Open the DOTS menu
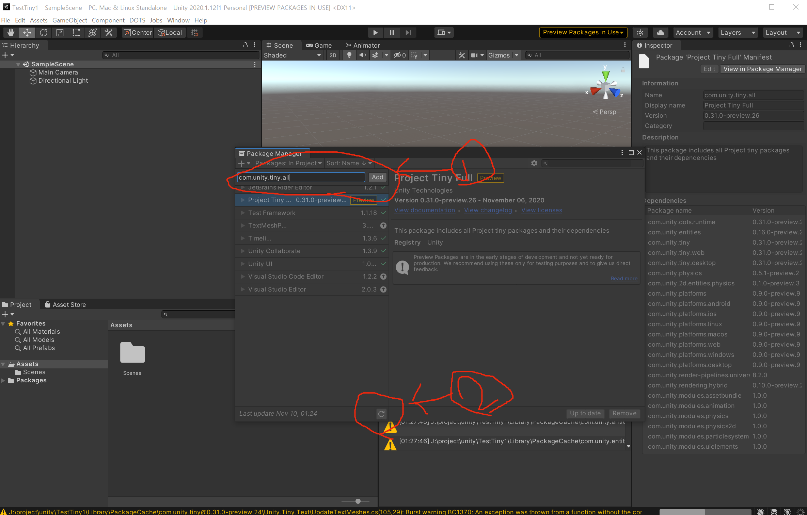 (137, 20)
